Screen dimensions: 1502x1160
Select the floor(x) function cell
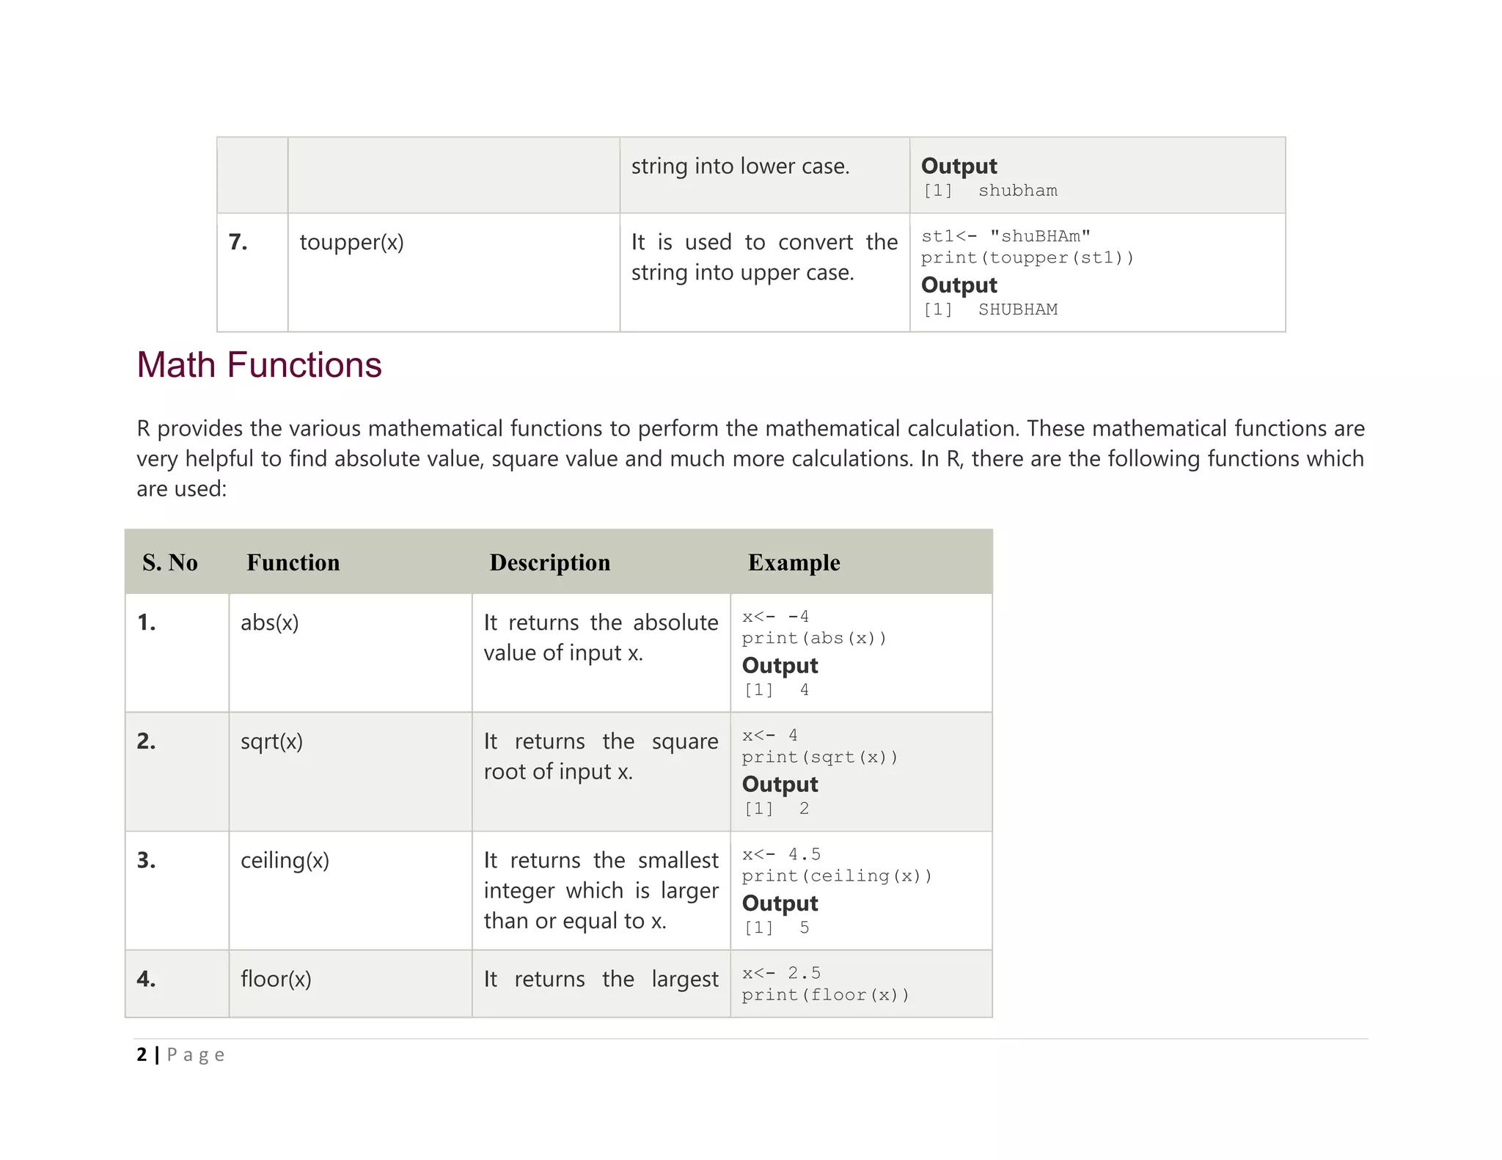coord(276,979)
